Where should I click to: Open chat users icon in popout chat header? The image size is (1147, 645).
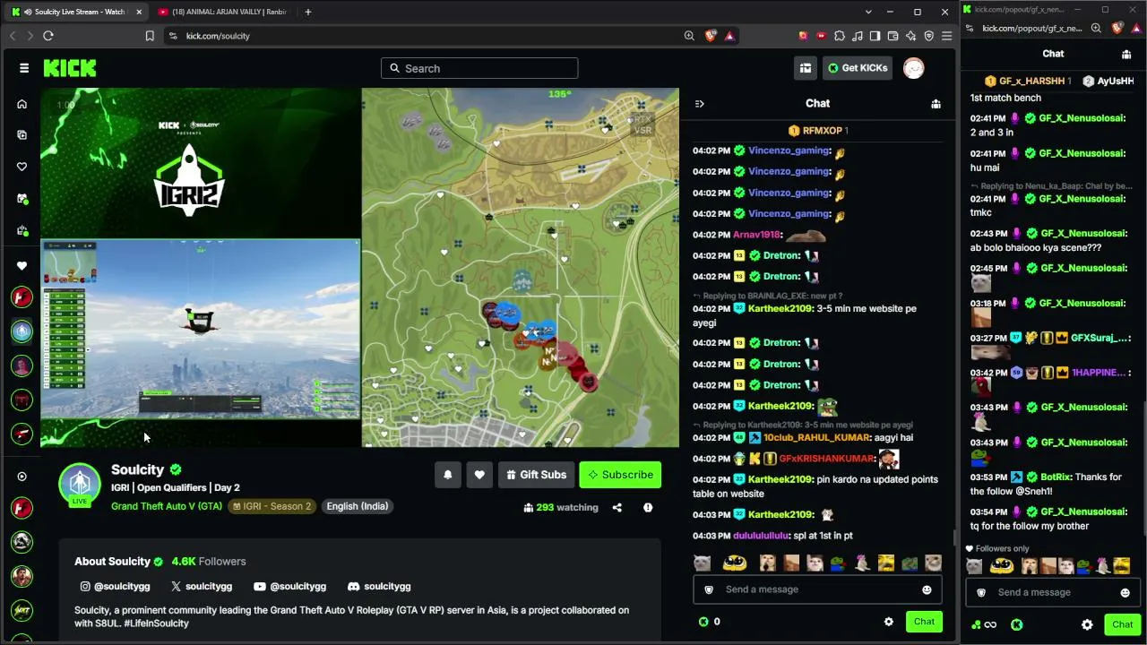[1126, 54]
